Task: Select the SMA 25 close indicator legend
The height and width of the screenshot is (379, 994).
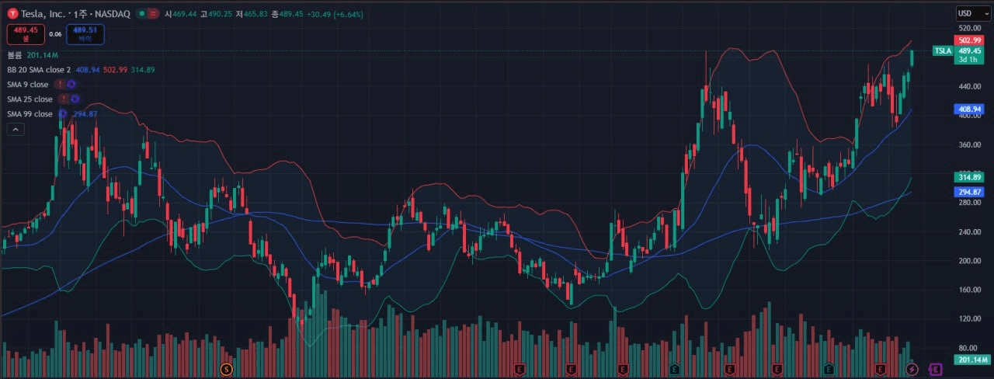Action: point(30,99)
